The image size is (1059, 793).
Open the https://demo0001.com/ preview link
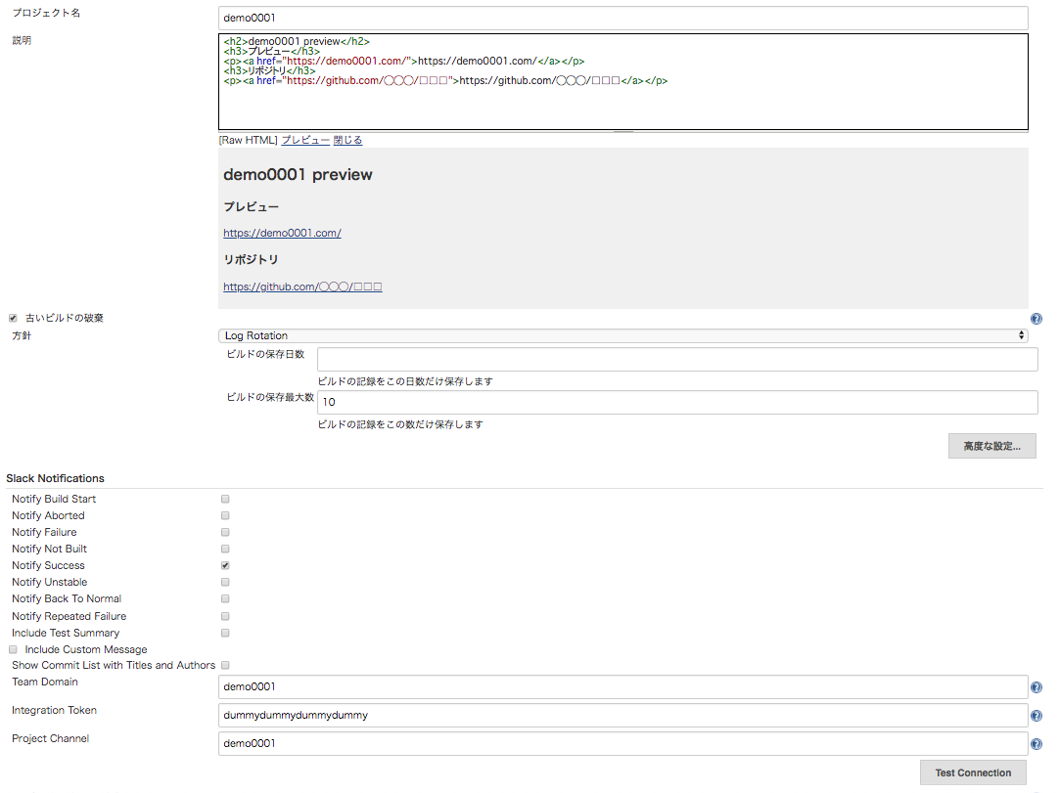click(x=282, y=233)
